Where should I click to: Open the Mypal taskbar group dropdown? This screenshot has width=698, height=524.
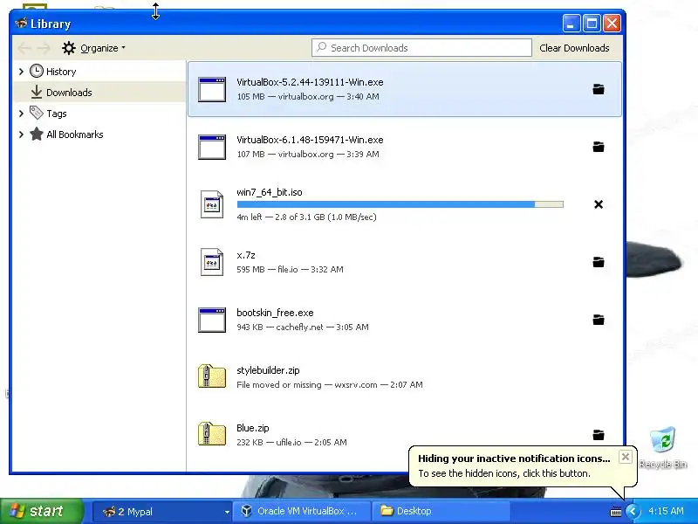[x=227, y=512]
